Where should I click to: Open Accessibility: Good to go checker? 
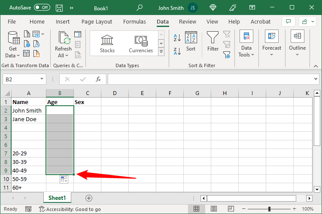(x=70, y=209)
